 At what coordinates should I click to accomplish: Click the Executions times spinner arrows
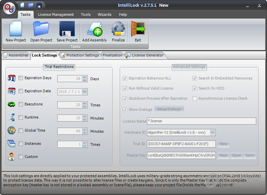coord(84,105)
